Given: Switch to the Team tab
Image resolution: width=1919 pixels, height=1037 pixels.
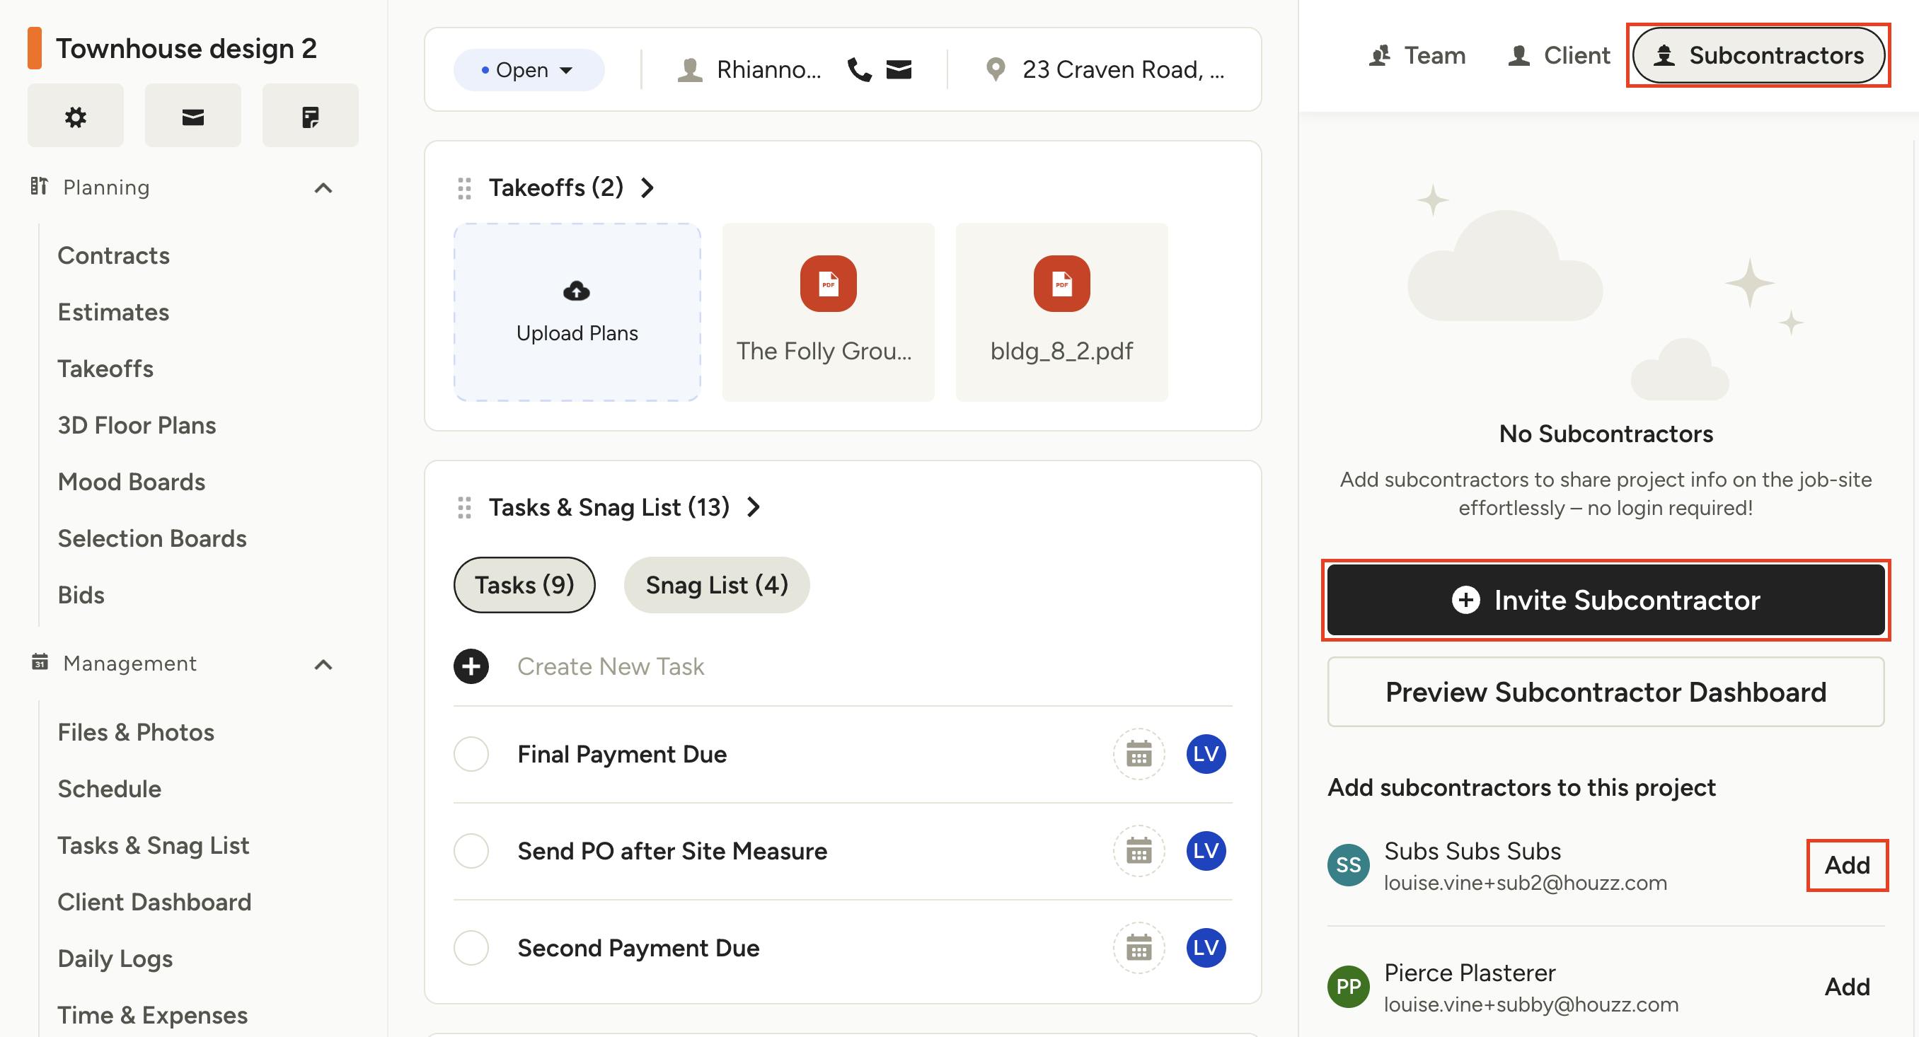Looking at the screenshot, I should pos(1417,55).
